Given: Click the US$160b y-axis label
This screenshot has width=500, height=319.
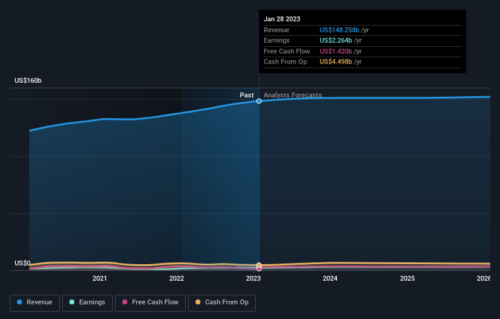Looking at the screenshot, I should pos(28,80).
